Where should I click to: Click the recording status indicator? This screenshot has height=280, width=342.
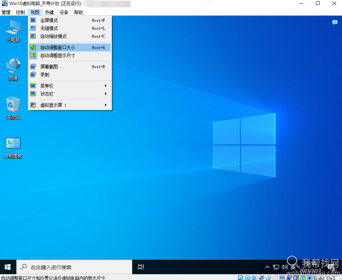click(x=289, y=277)
